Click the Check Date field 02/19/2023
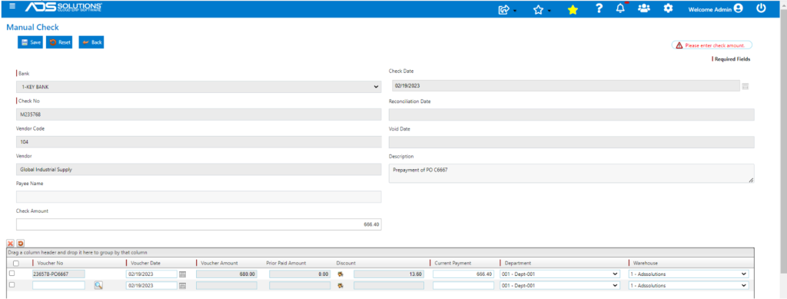 click(x=566, y=86)
